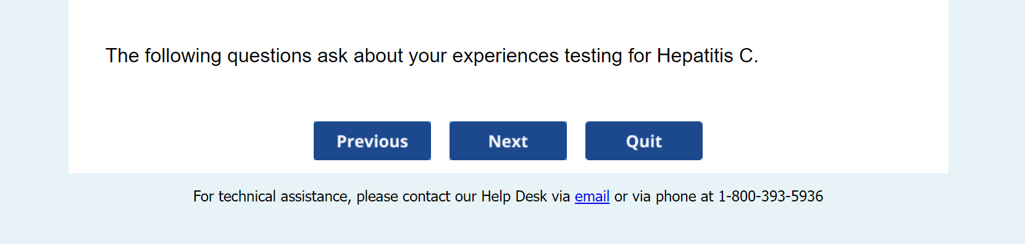This screenshot has width=1025, height=244.
Task: Click the Hepatitis C intro sentence
Action: pyautogui.click(x=432, y=56)
